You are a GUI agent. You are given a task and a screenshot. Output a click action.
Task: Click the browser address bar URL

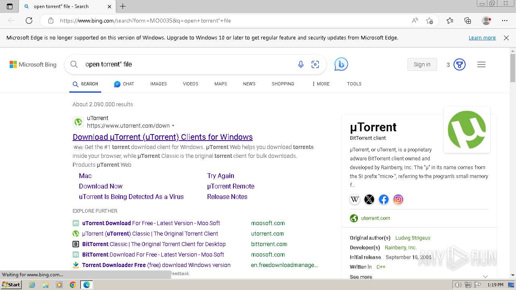pyautogui.click(x=146, y=21)
